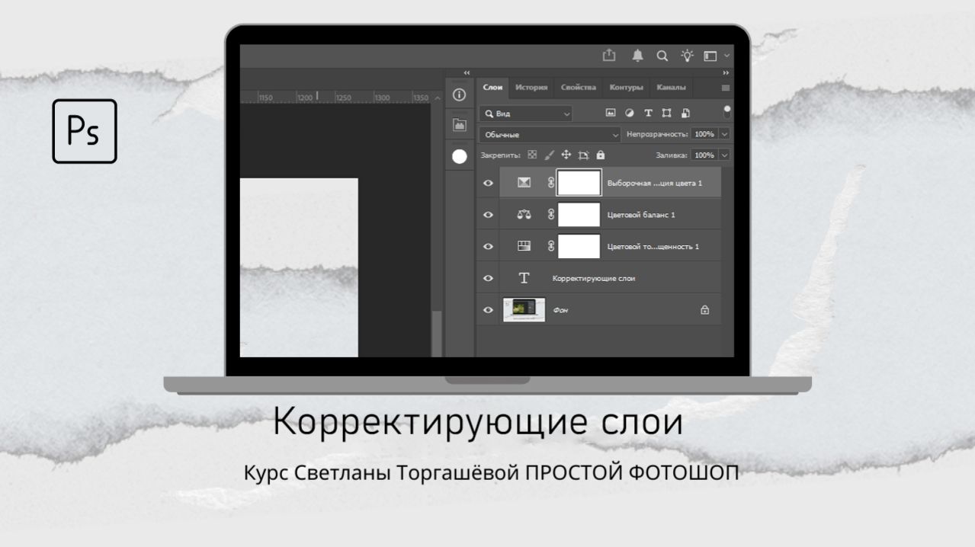
Task: Select the Фон layer name
Action: (x=560, y=311)
